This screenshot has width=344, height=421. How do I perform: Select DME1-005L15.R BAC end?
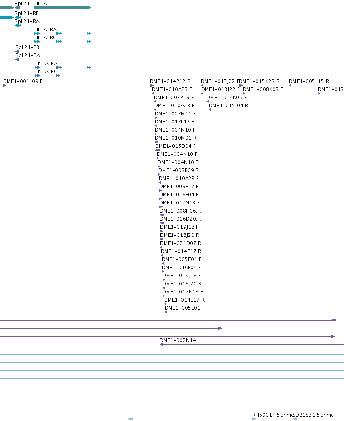(309, 81)
